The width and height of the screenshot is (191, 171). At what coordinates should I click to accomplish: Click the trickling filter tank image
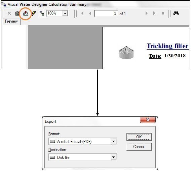(126, 53)
